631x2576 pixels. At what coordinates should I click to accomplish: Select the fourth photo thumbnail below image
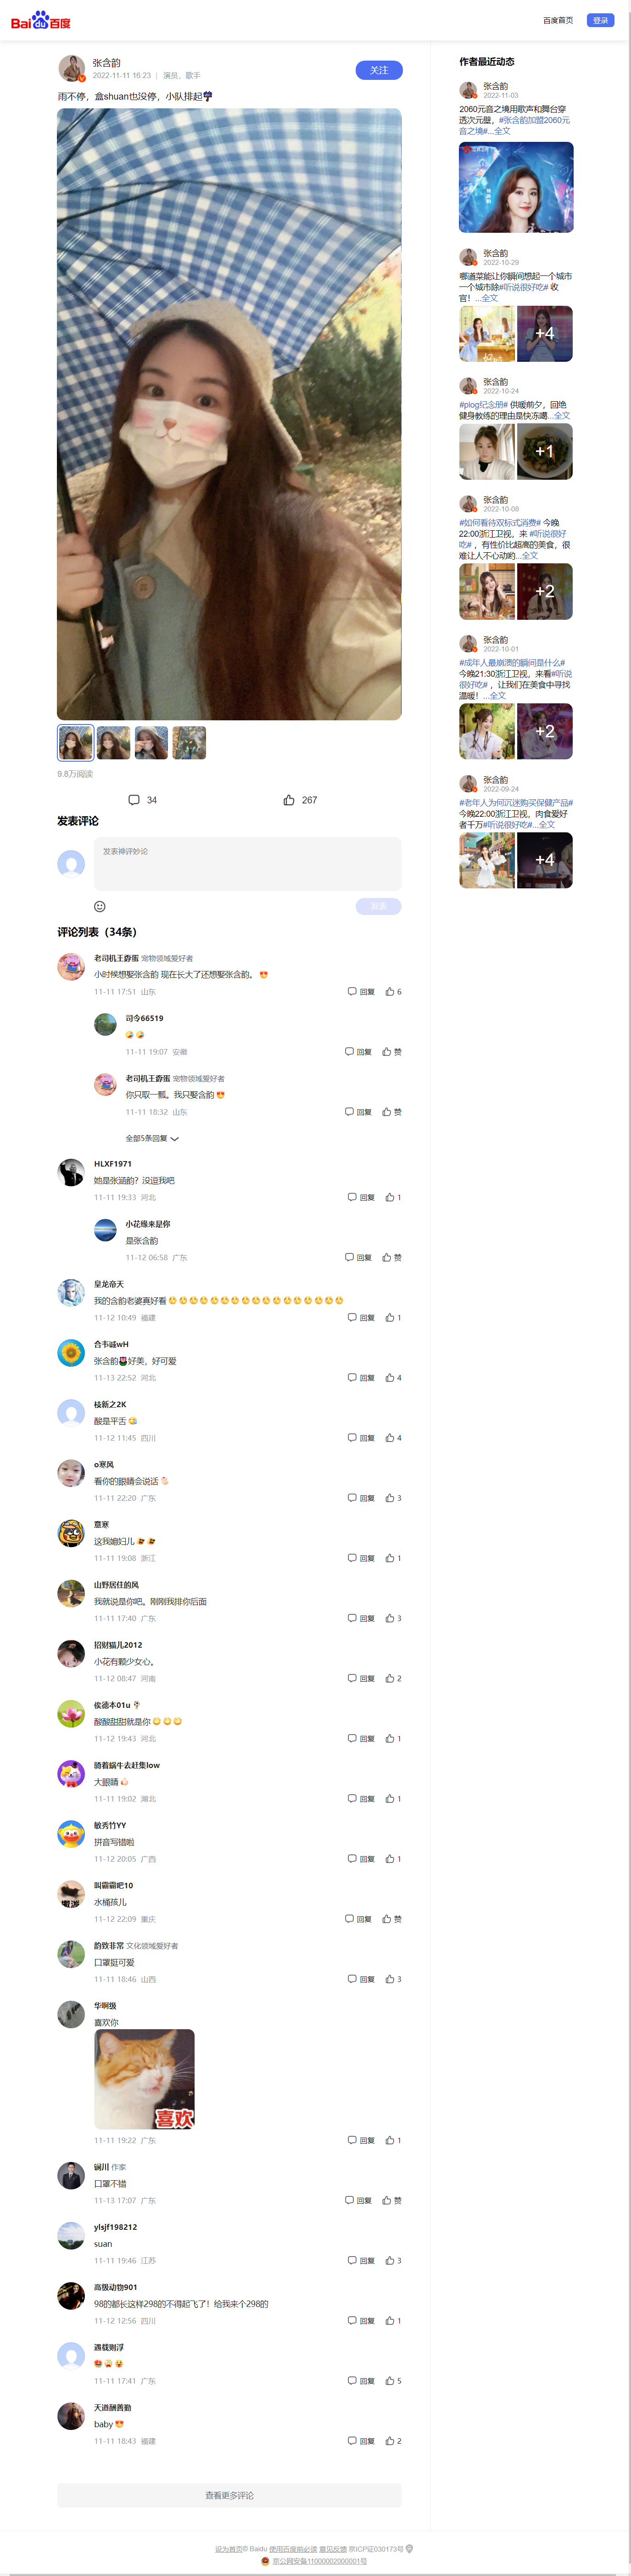[189, 743]
